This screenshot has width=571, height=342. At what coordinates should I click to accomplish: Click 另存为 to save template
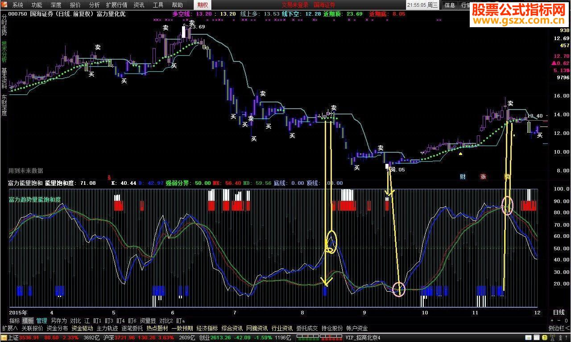click(x=58, y=321)
